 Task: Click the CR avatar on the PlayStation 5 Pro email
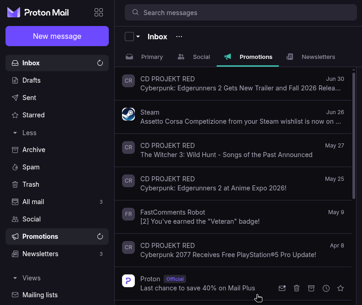tap(128, 247)
